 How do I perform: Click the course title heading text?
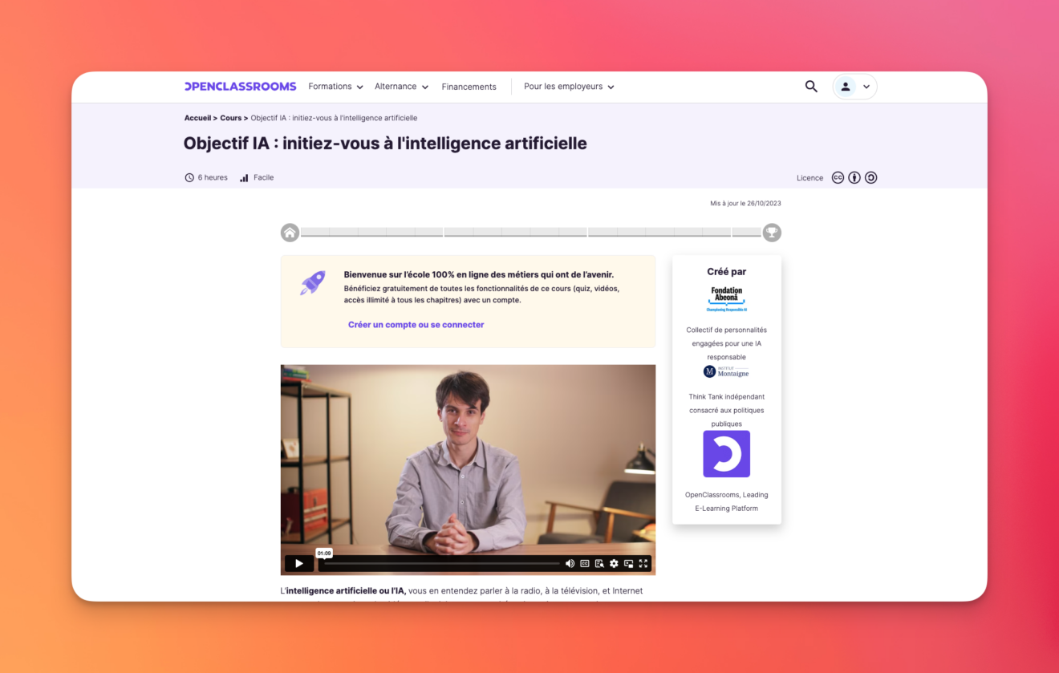pyautogui.click(x=385, y=144)
